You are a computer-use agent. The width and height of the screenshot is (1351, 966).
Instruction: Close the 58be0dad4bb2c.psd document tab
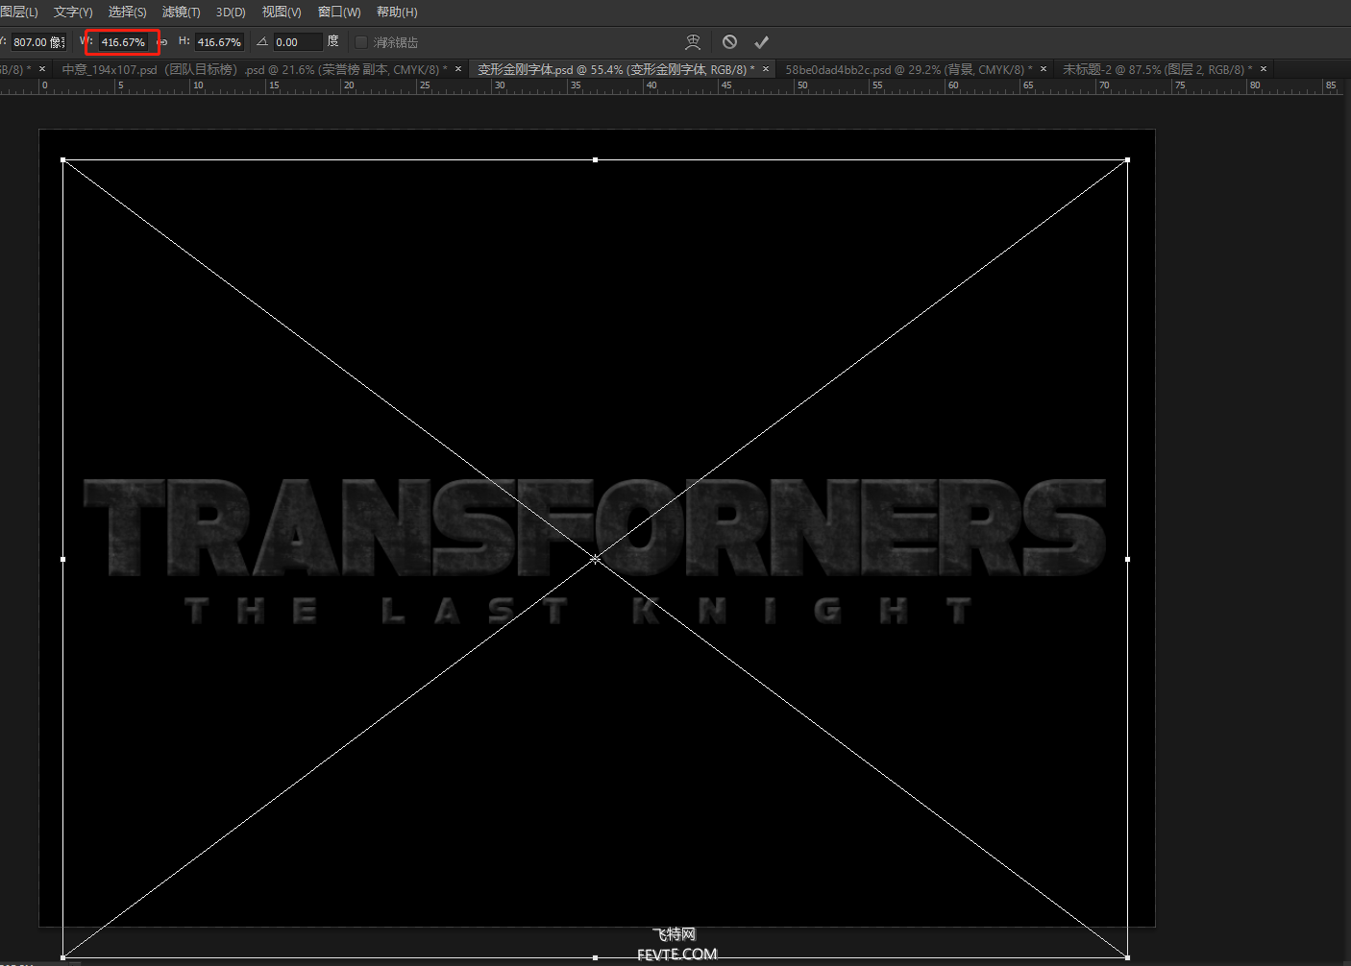click(x=1044, y=69)
